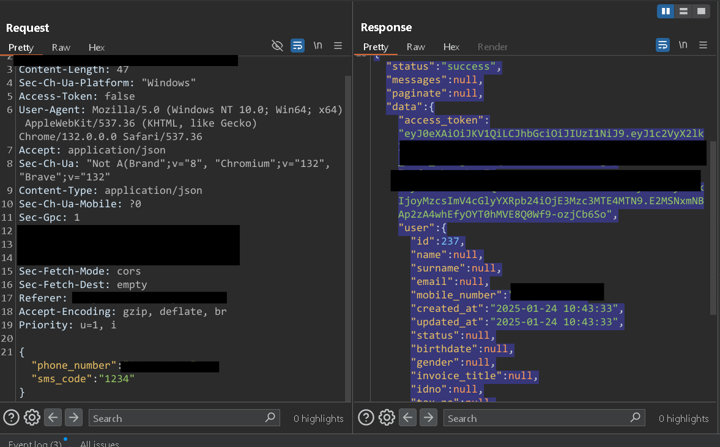This screenshot has height=447, width=720.
Task: Toggle word wrap in Response pane
Action: click(662, 45)
